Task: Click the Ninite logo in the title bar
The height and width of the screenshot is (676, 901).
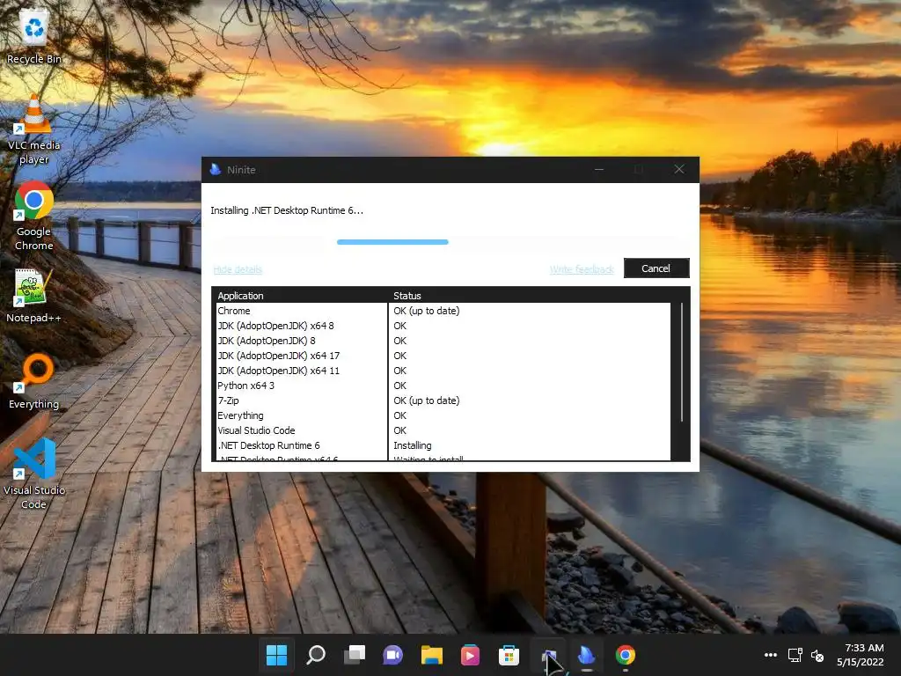Action: coord(216,170)
